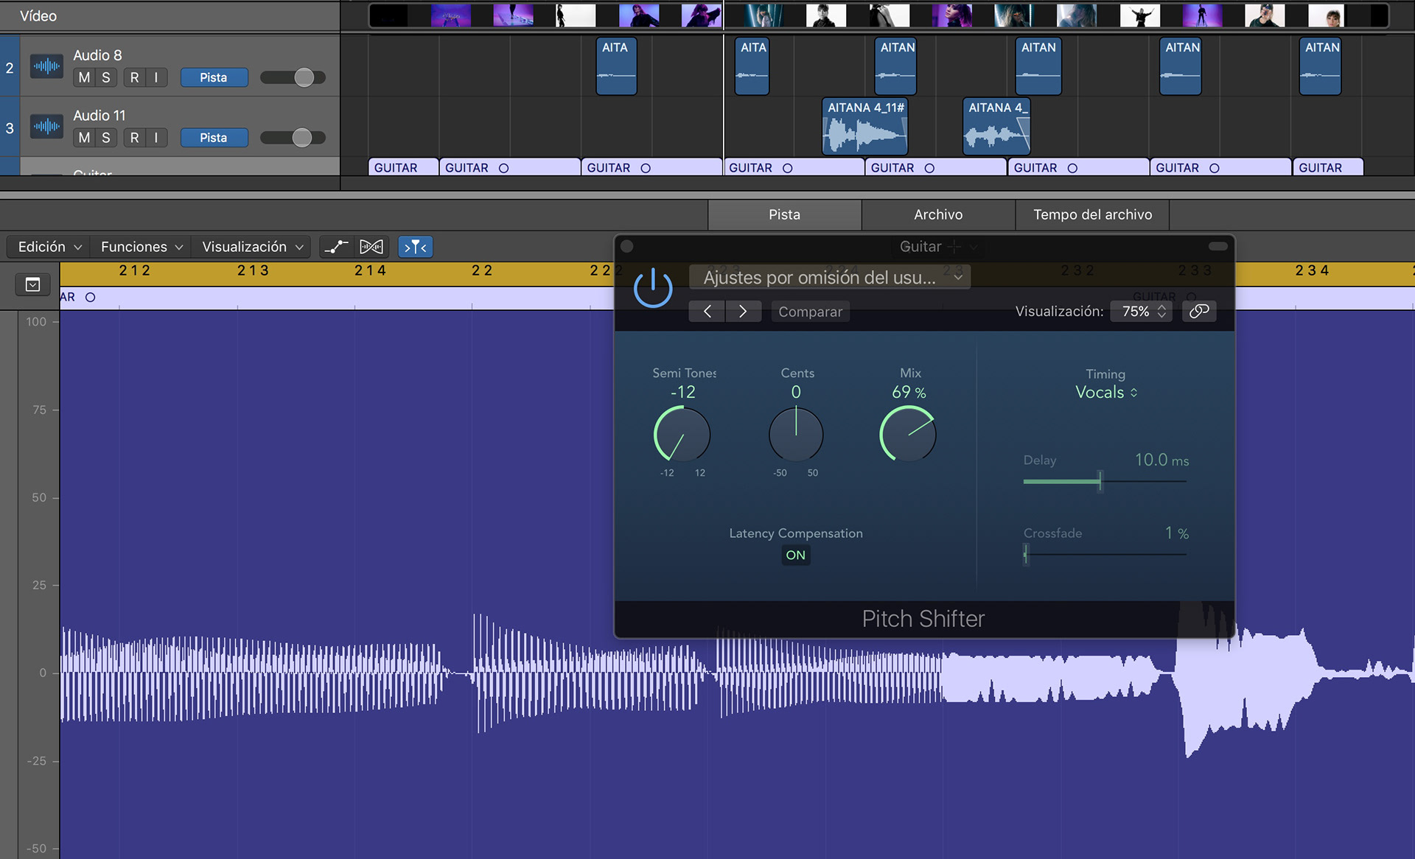Click the flex waveform tool icon

371,247
